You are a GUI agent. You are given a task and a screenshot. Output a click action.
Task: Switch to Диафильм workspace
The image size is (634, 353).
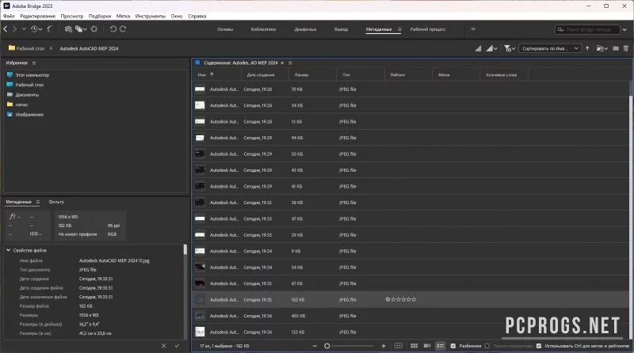click(x=305, y=29)
